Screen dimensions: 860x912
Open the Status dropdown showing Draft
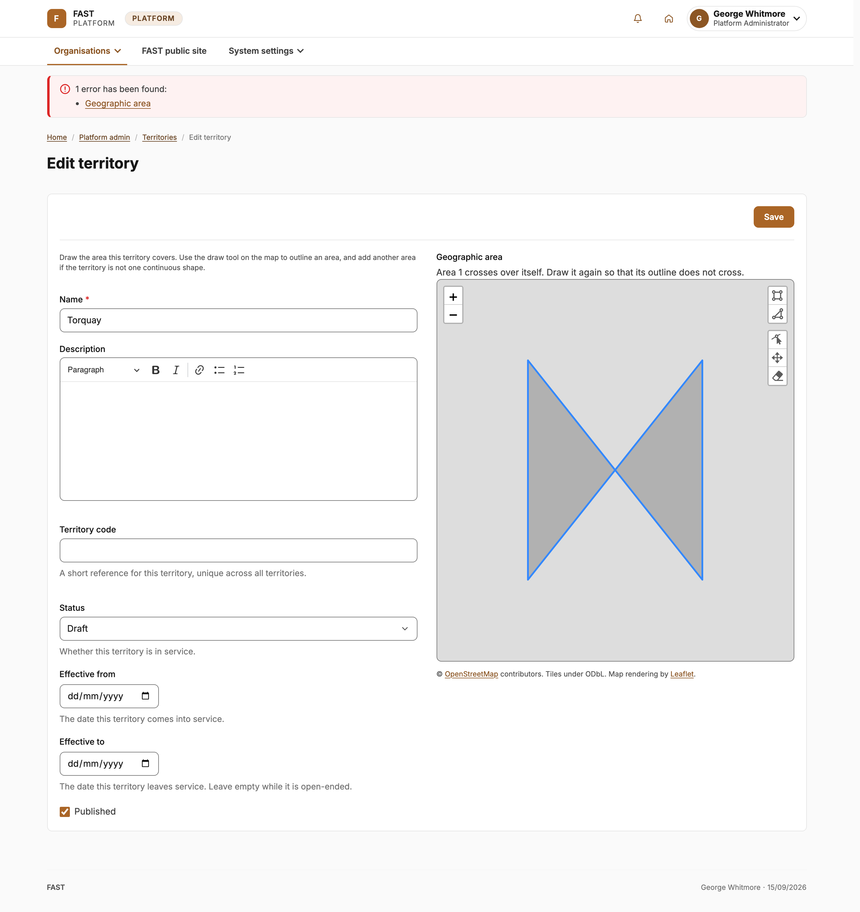point(238,628)
